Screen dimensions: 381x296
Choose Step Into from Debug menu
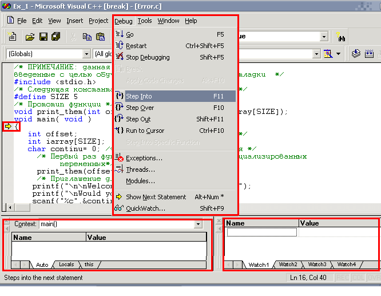[175, 96]
